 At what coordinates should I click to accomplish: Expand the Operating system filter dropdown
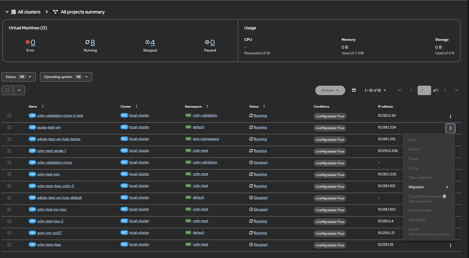pos(66,77)
